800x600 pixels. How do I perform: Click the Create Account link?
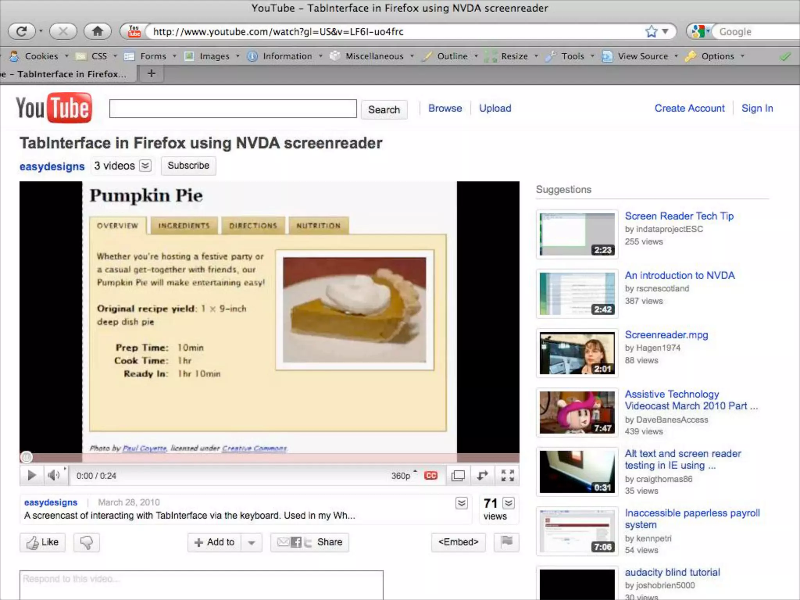point(689,108)
